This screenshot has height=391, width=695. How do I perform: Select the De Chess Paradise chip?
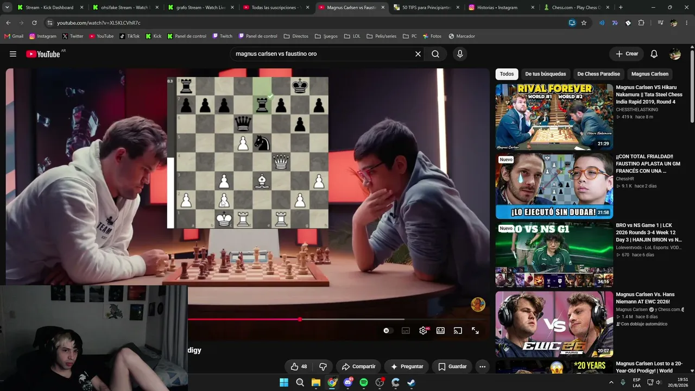(598, 74)
